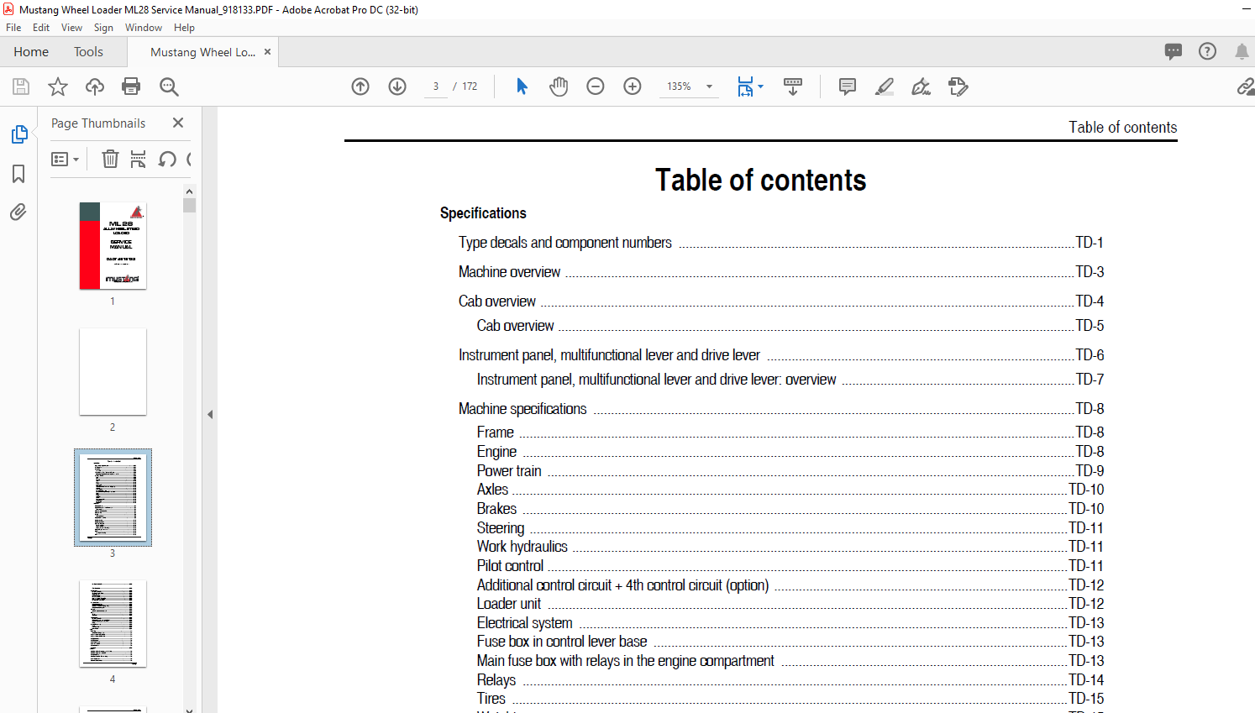View notifications bell
This screenshot has width=1255, height=713.
(1242, 51)
